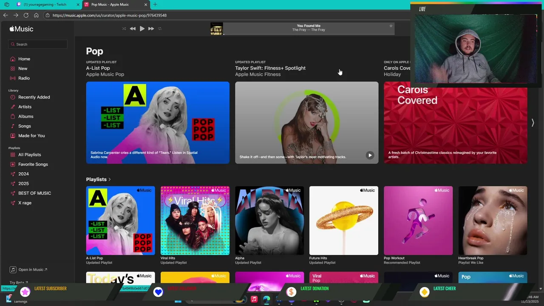
Task: Open the Future Hits playlist tile
Action: pos(344,221)
